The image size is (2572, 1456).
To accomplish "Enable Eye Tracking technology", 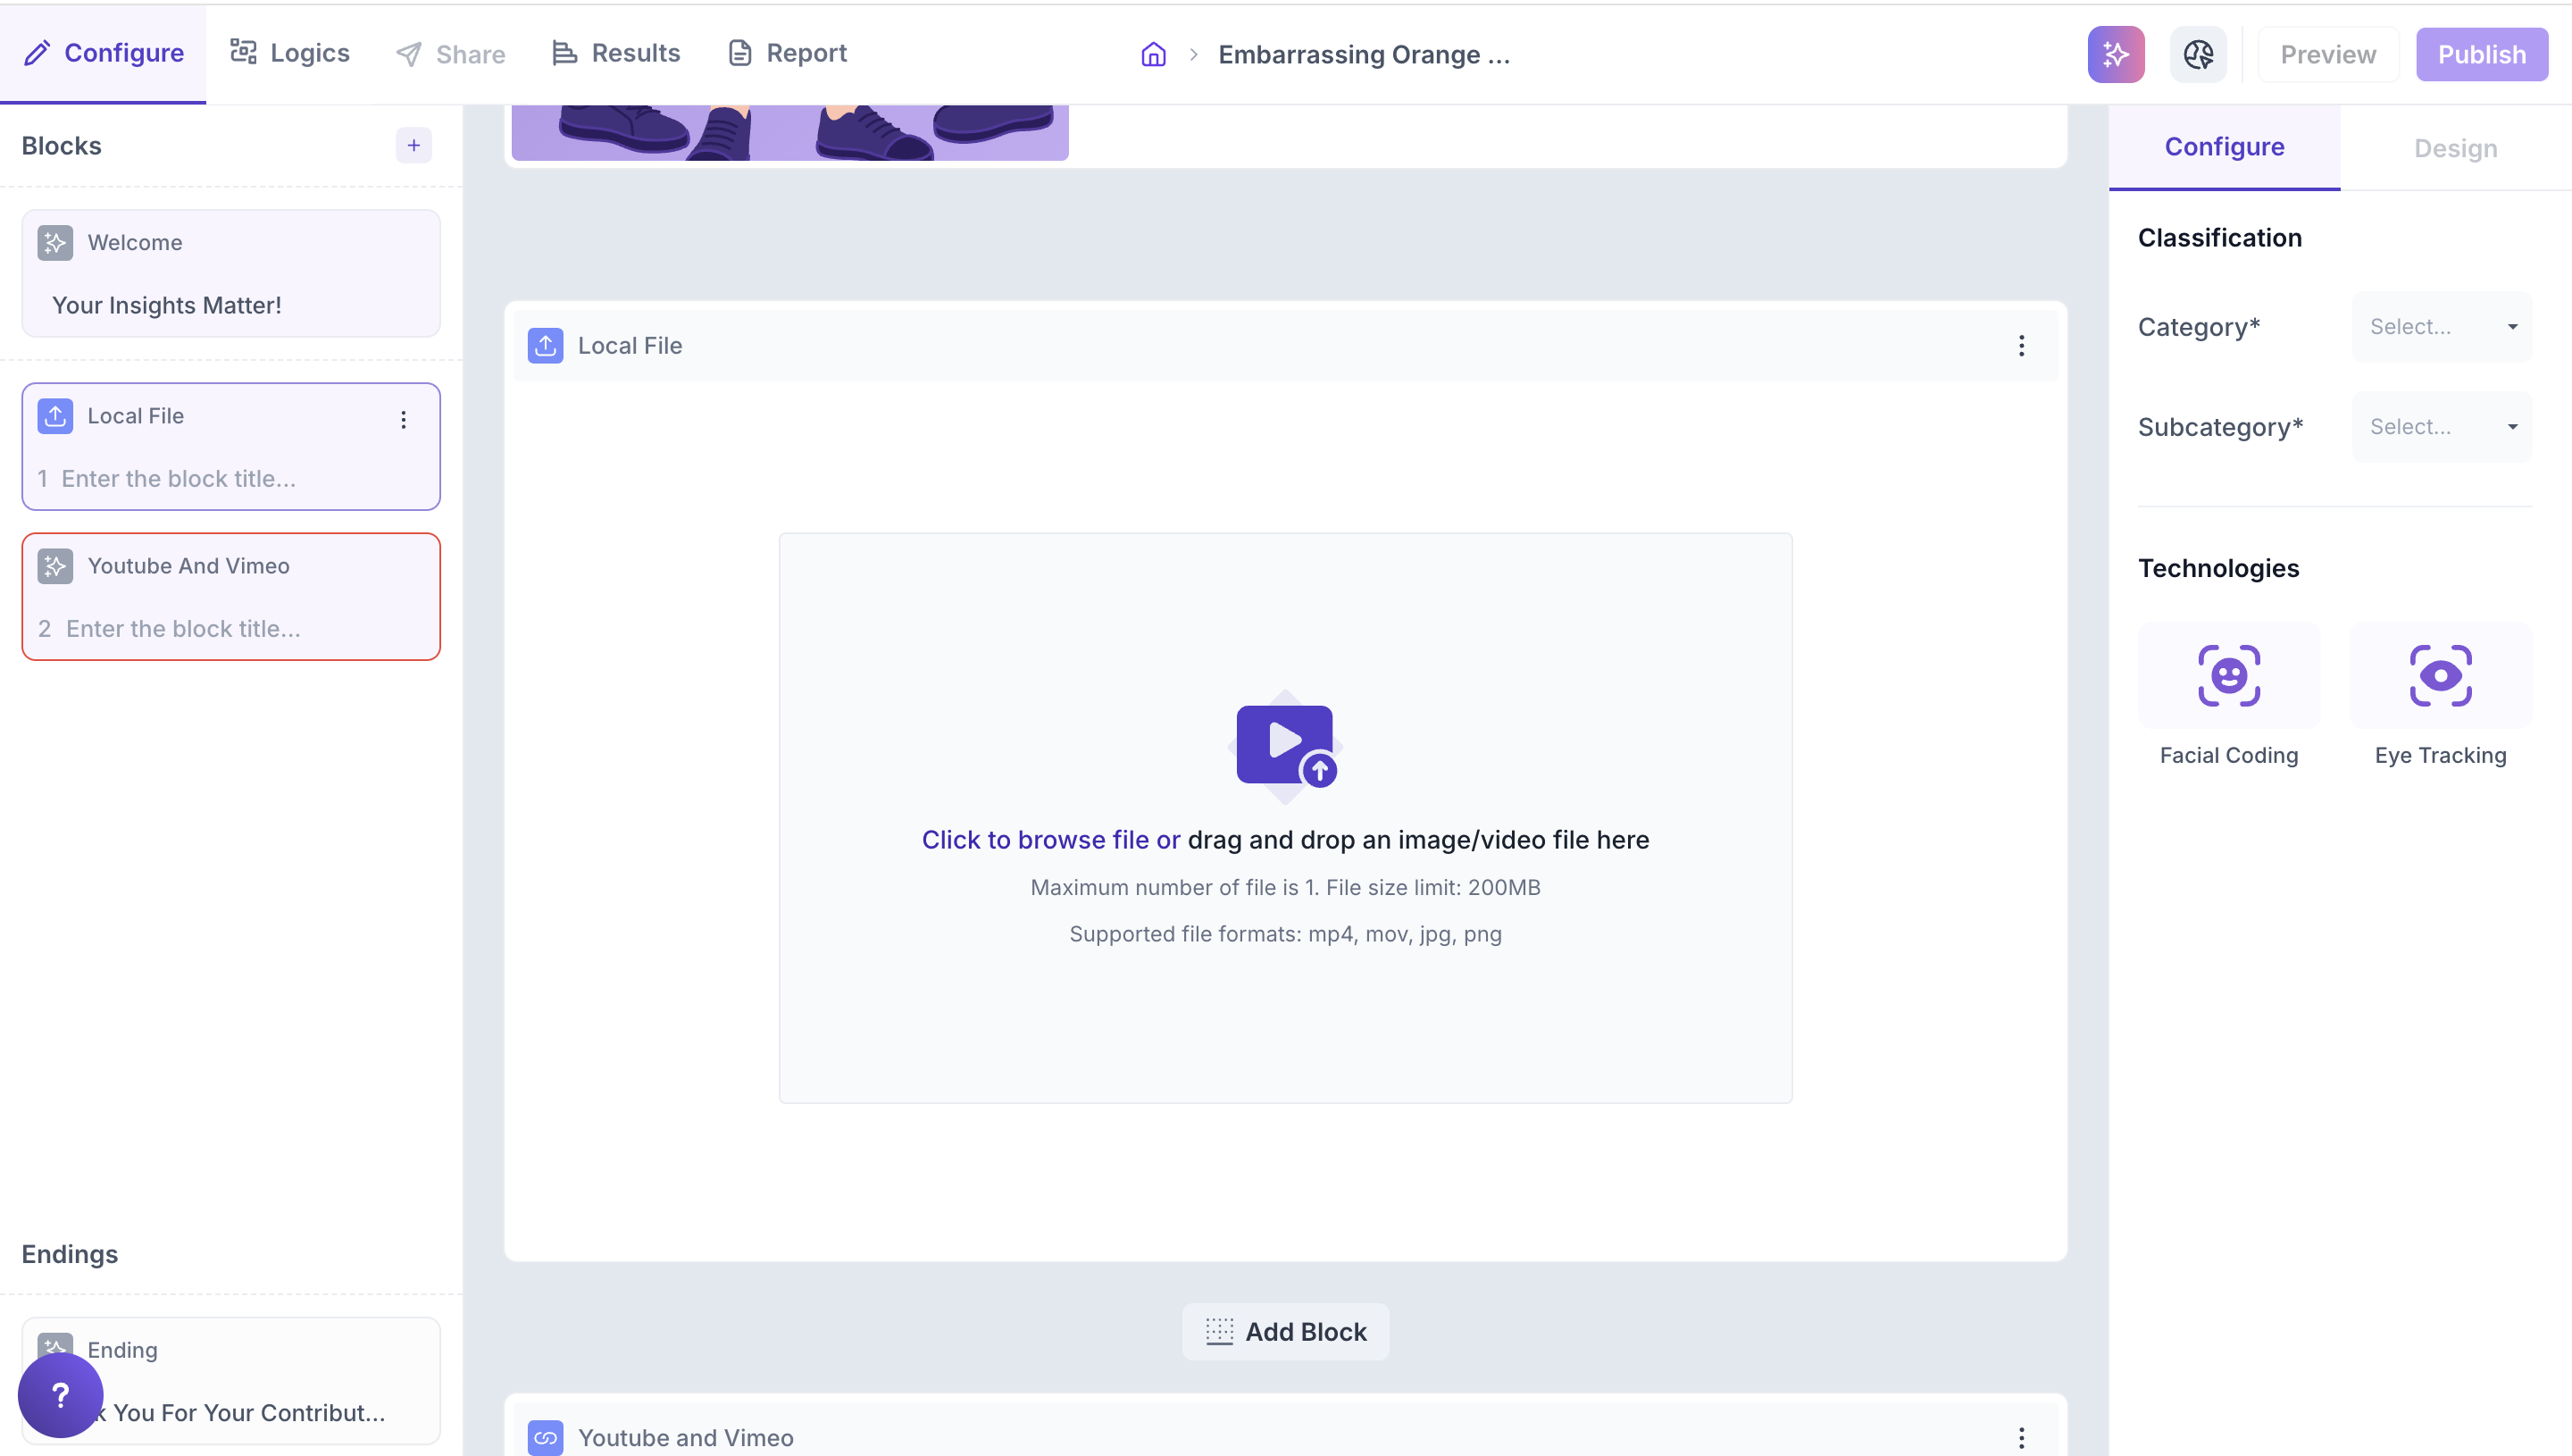I will coord(2440,676).
